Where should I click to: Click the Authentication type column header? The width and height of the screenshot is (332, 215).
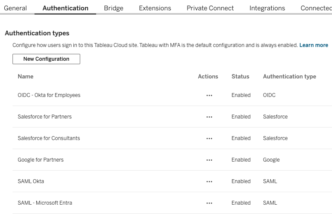tap(289, 76)
